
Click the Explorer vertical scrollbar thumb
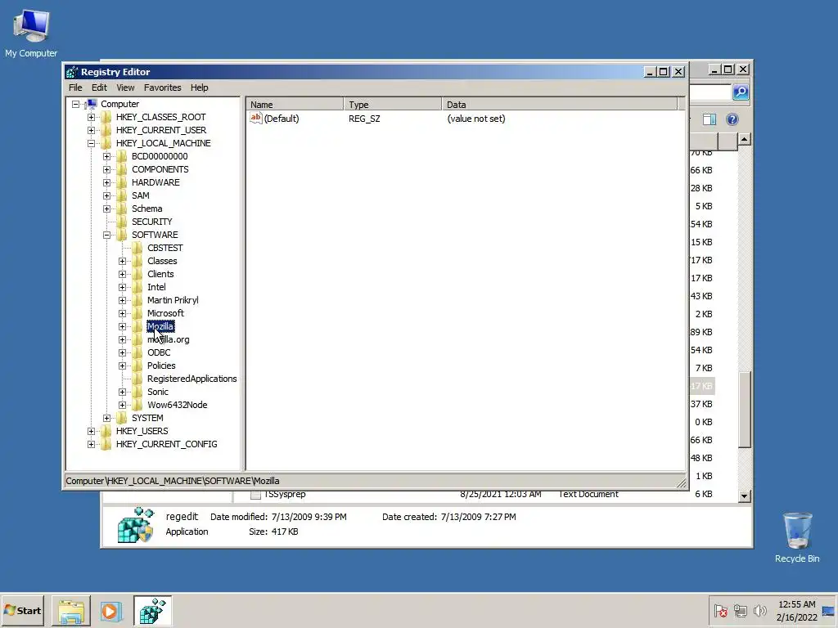coord(745,409)
